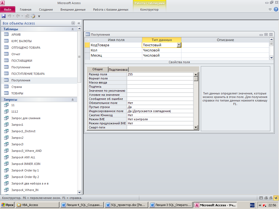Select the ПОСТУПЛЕНИЕ ТОВАРА table icon
279x209 pixels.
click(6, 73)
